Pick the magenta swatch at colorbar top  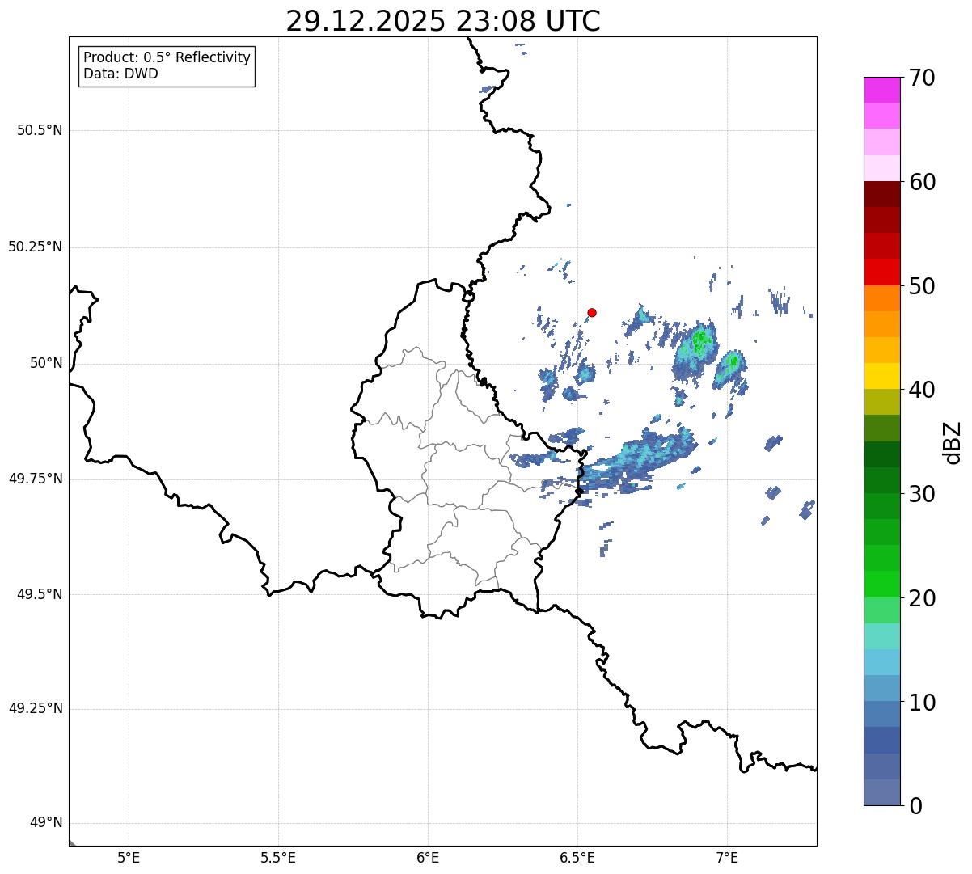881,90
